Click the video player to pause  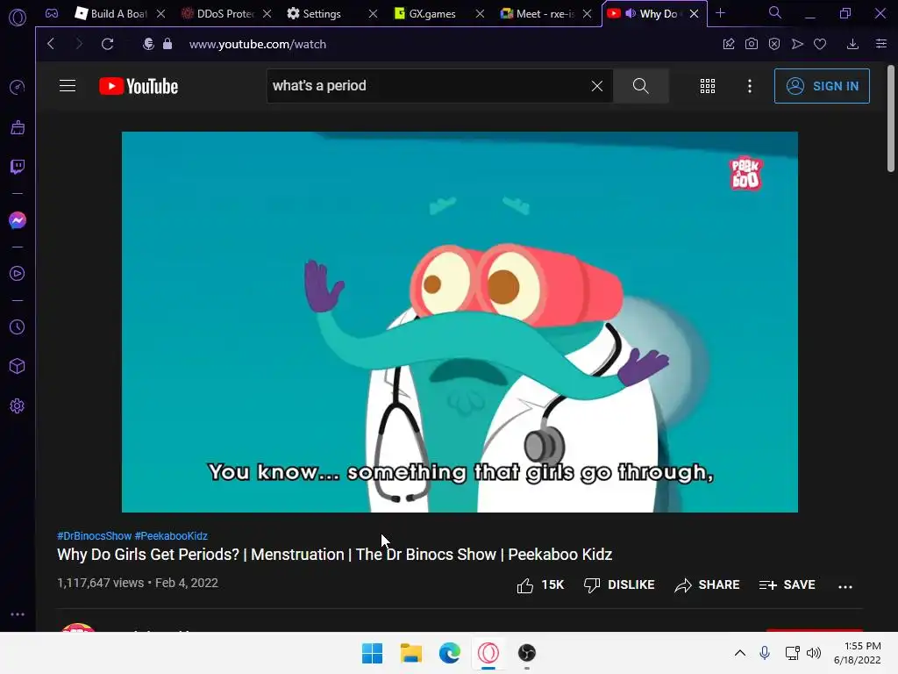pyautogui.click(x=460, y=321)
